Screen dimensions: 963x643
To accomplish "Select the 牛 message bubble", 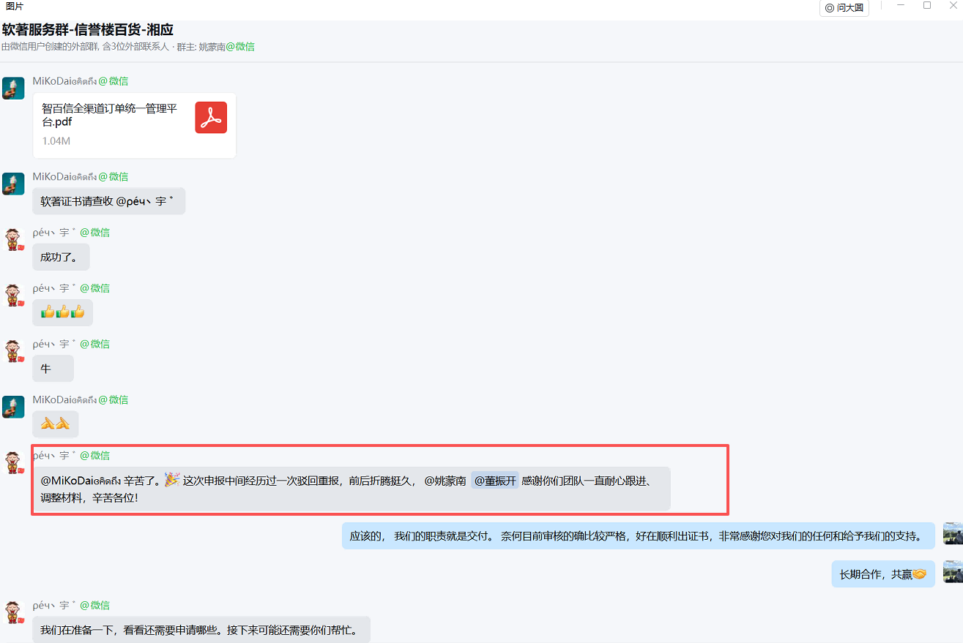I will 53,368.
